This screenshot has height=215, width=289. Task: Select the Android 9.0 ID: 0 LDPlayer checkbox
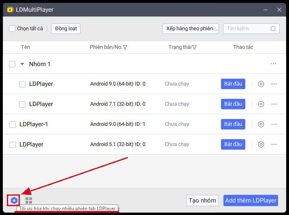pos(22,84)
